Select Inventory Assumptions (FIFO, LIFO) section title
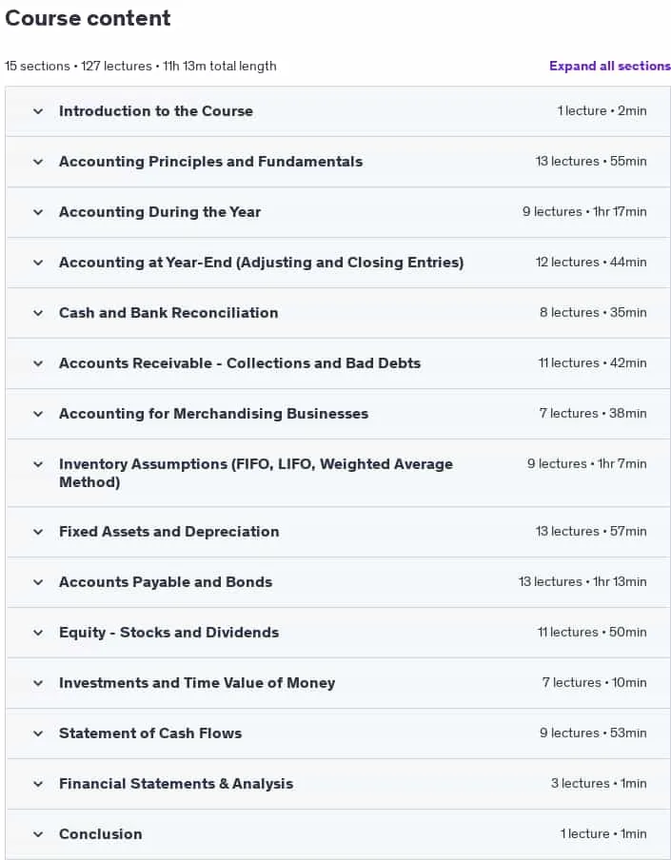This screenshot has height=860, width=671. pos(256,473)
